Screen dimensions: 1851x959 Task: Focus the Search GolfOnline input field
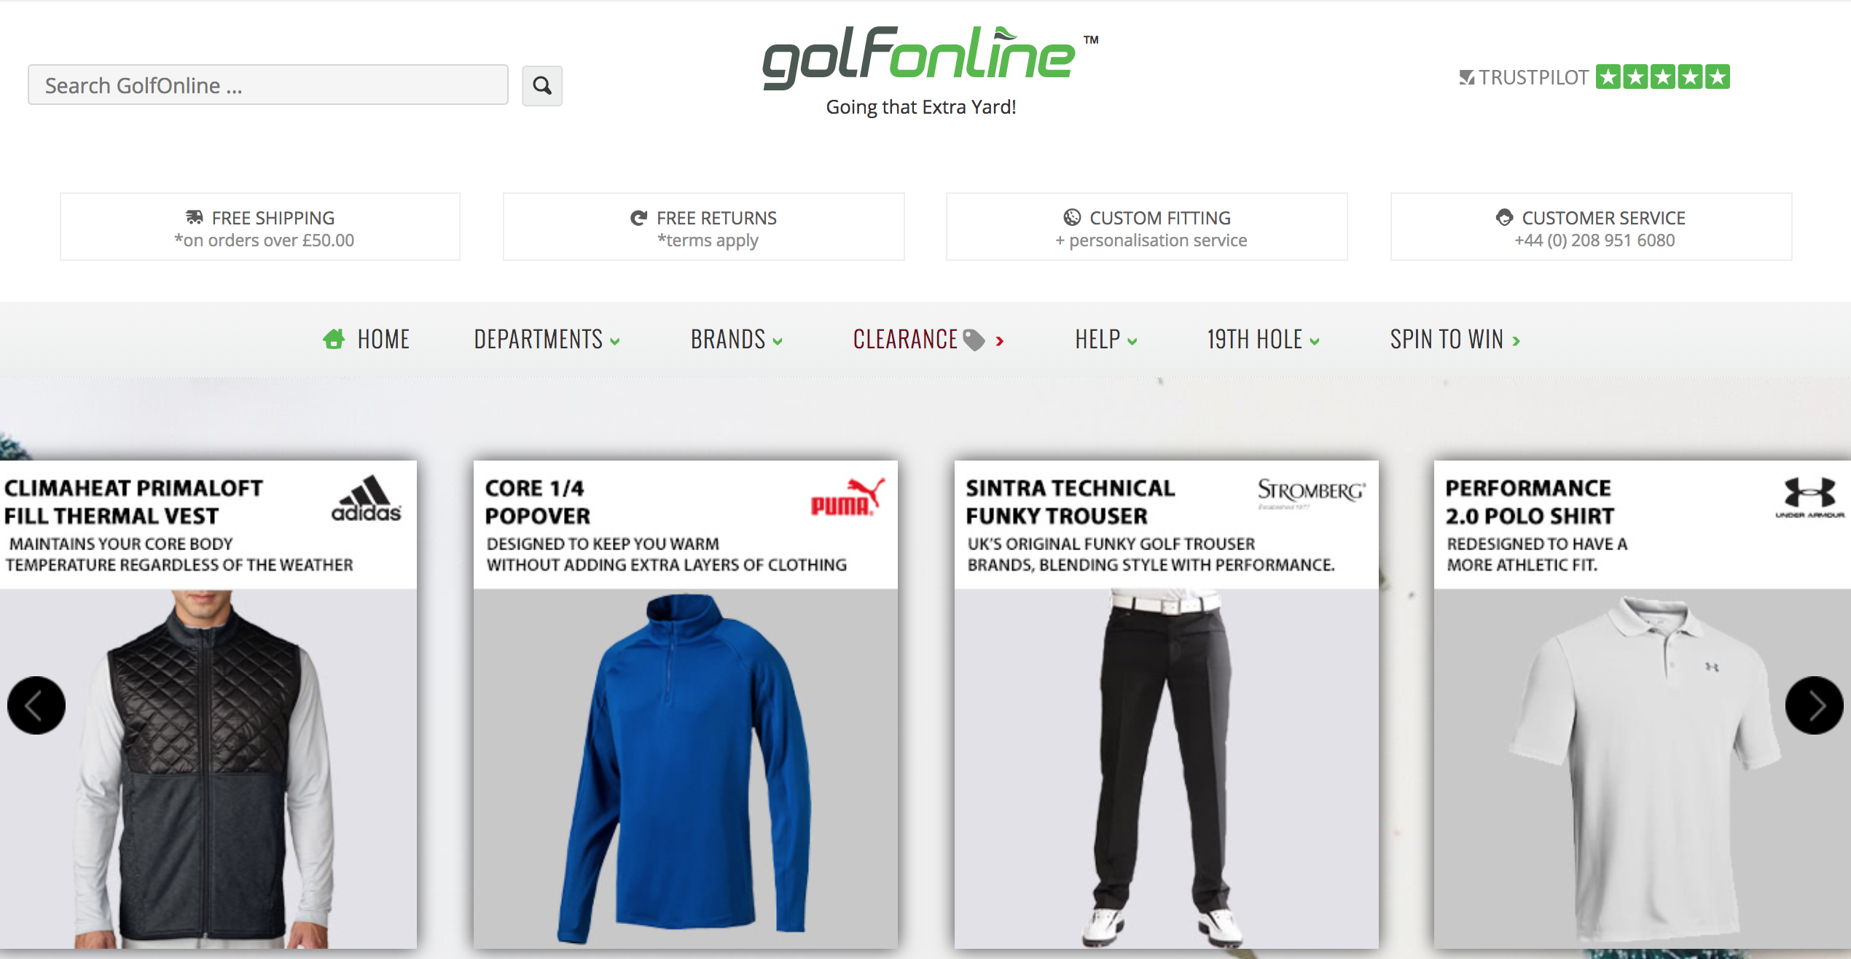click(x=268, y=85)
